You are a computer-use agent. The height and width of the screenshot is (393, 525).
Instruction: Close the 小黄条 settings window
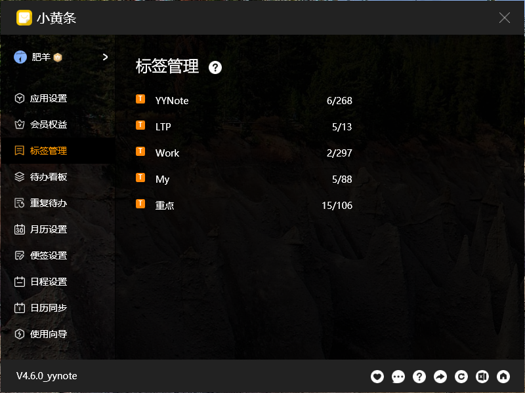pyautogui.click(x=504, y=18)
